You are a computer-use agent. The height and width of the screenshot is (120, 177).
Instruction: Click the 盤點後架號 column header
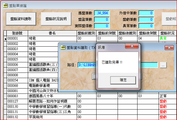(x=148, y=33)
